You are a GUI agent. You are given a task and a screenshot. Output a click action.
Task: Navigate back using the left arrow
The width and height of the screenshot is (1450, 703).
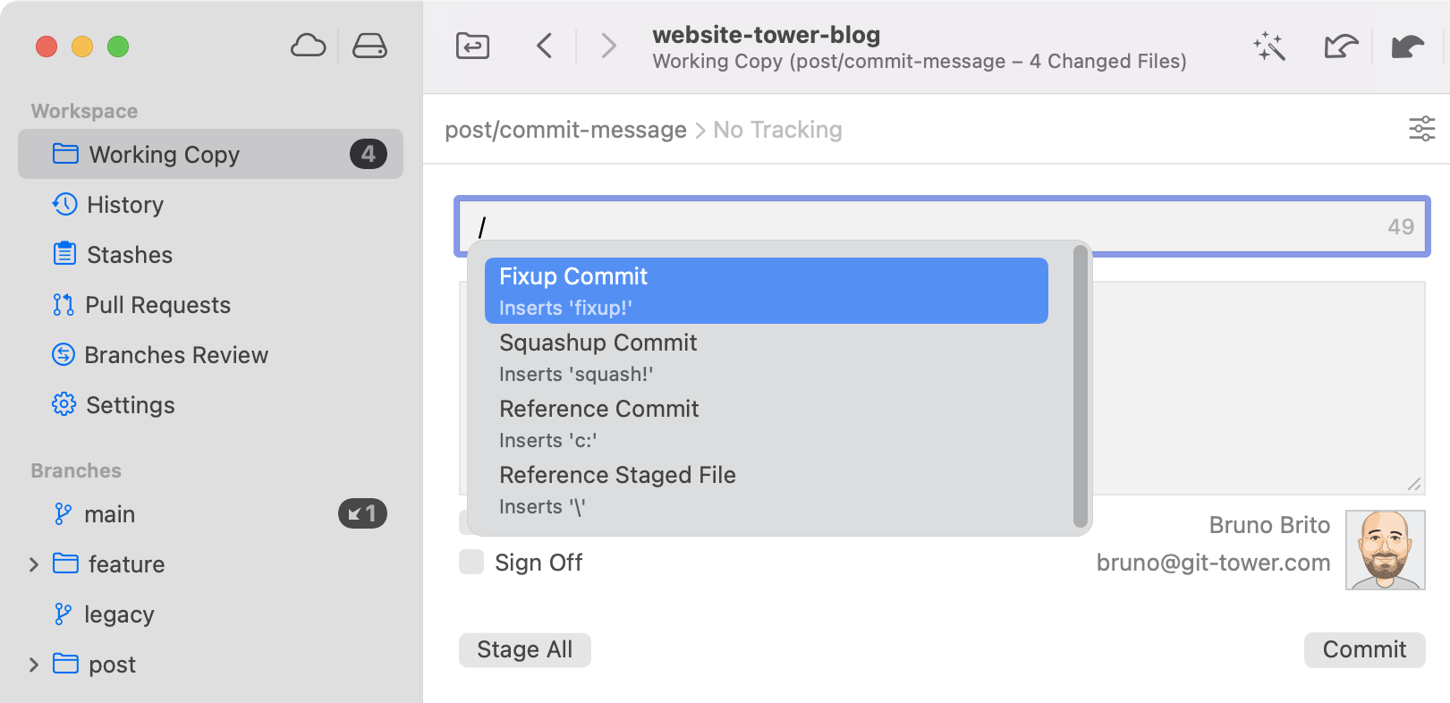pyautogui.click(x=545, y=46)
